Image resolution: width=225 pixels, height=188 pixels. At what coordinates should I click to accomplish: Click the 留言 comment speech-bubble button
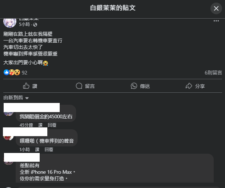[85, 86]
